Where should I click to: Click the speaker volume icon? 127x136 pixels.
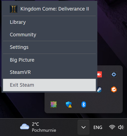tap(121, 127)
